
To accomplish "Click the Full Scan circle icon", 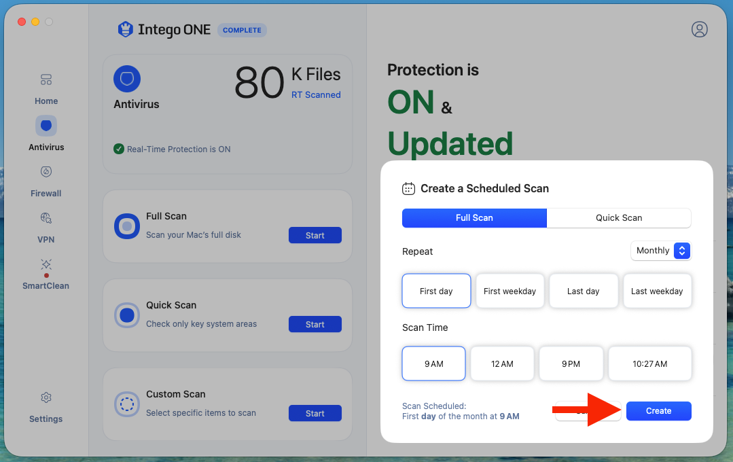I will coord(126,226).
